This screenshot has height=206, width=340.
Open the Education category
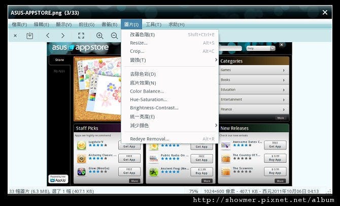tap(254, 90)
